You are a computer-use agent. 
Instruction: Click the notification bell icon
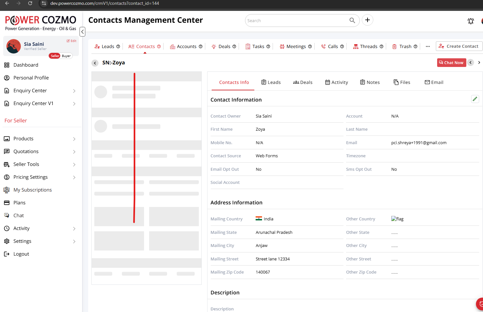click(x=470, y=21)
